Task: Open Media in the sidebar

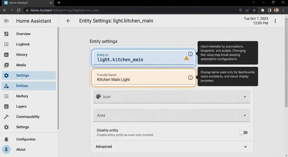Action: 29,65
